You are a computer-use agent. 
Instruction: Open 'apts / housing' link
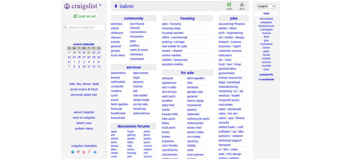tap(171, 24)
